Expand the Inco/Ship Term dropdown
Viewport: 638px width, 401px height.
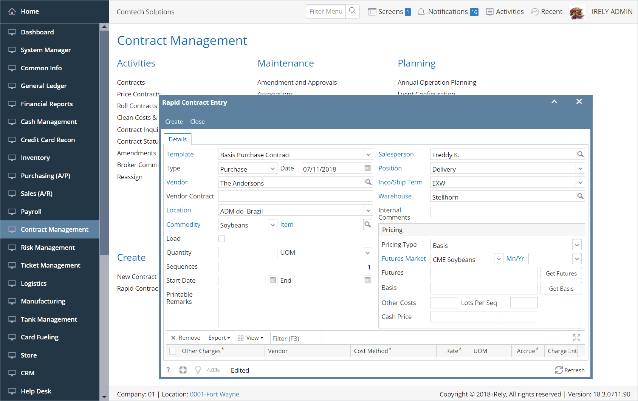point(580,183)
